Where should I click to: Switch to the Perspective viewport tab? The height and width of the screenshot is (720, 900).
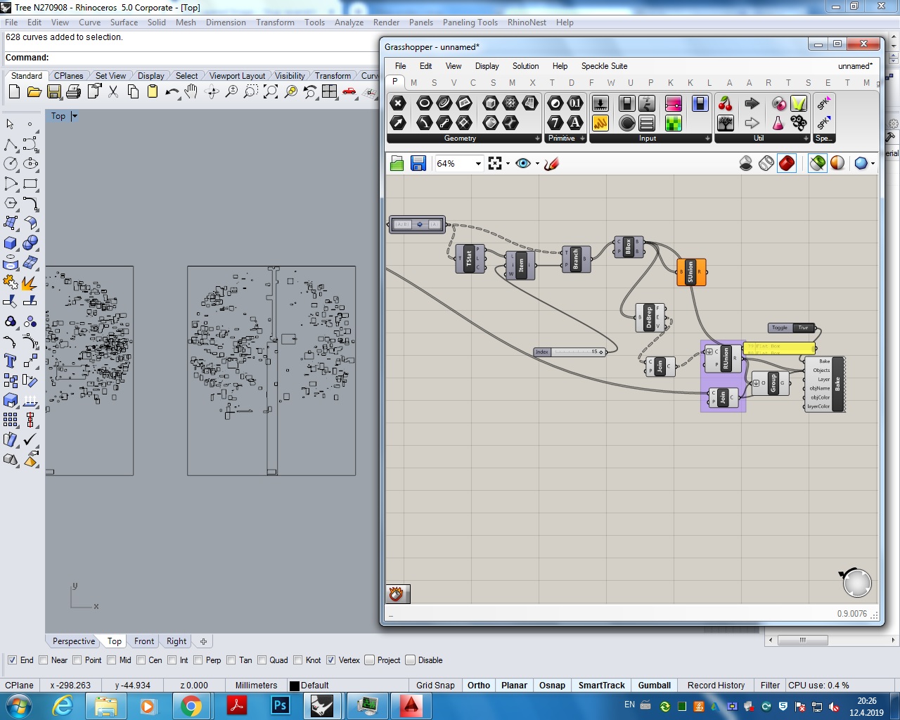(x=73, y=641)
